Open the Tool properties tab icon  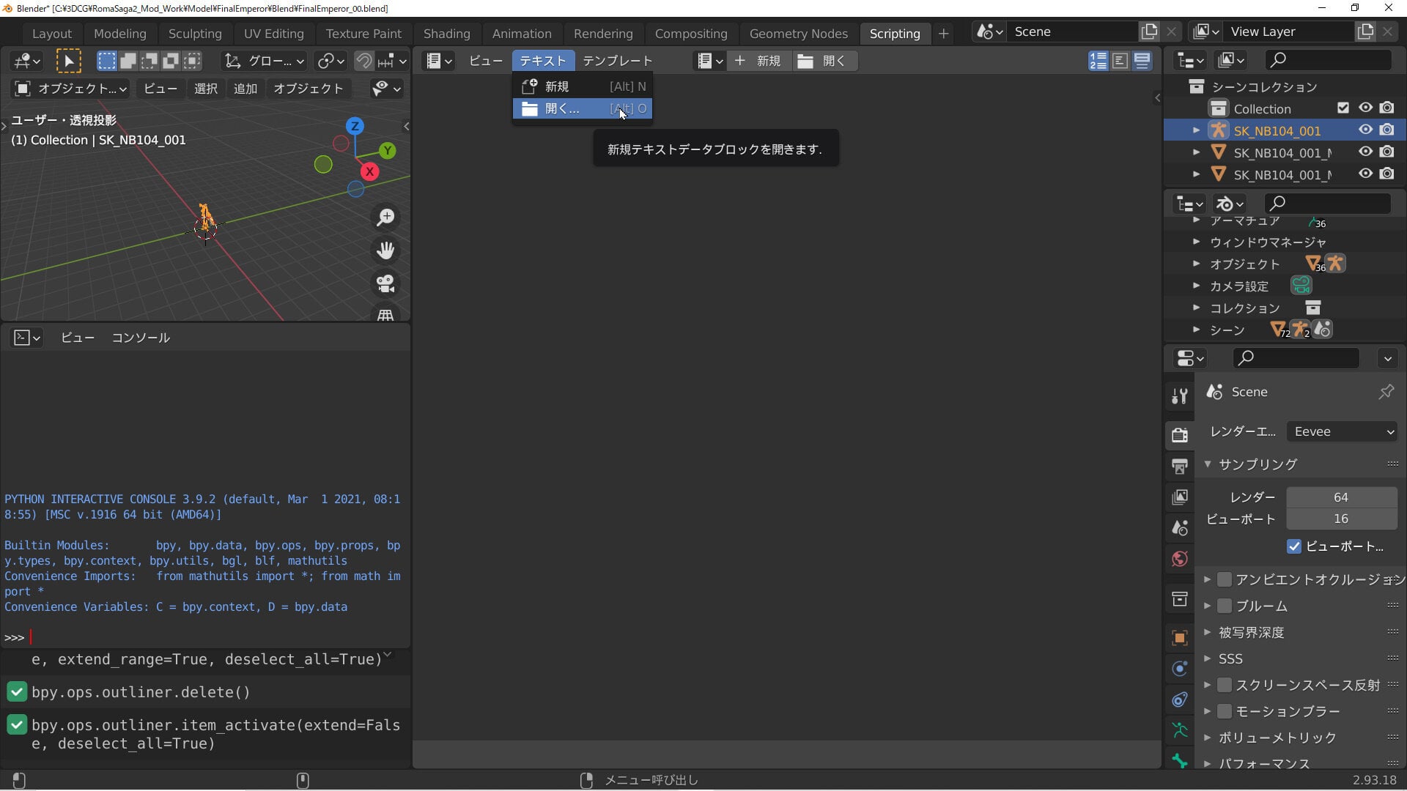click(1179, 396)
